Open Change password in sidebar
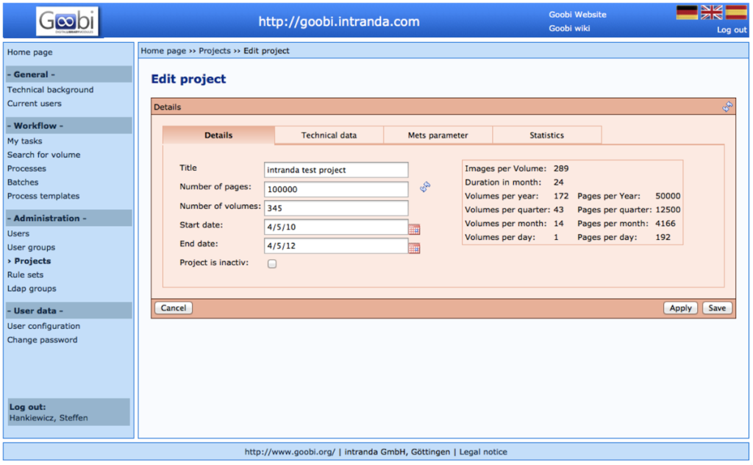Image resolution: width=753 pixels, height=465 pixels. click(42, 340)
